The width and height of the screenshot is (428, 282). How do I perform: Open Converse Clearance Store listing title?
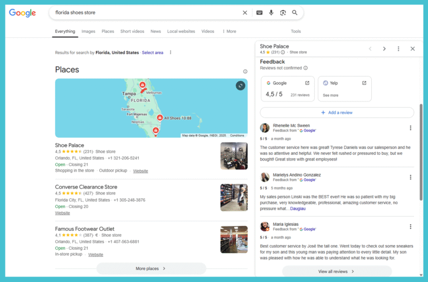coord(86,187)
